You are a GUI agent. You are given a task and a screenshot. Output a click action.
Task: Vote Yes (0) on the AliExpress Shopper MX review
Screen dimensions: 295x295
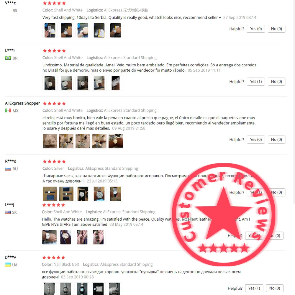[x=256, y=140]
